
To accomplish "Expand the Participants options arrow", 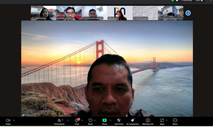I will (x=68, y=120).
